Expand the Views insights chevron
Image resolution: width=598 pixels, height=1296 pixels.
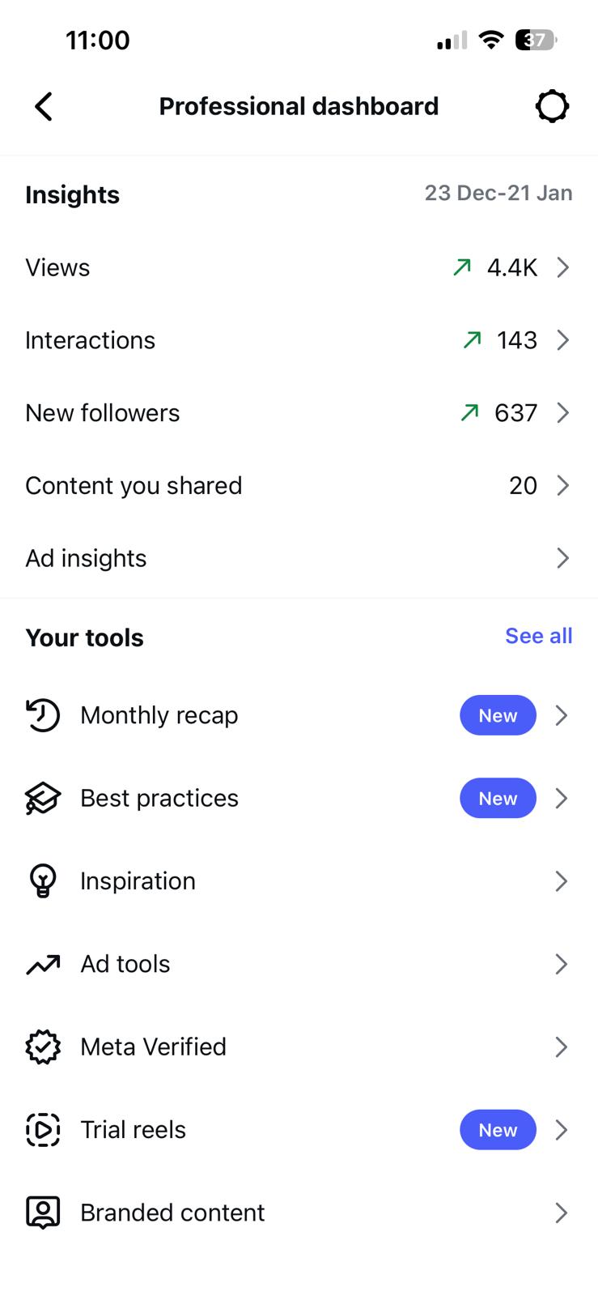tap(563, 266)
